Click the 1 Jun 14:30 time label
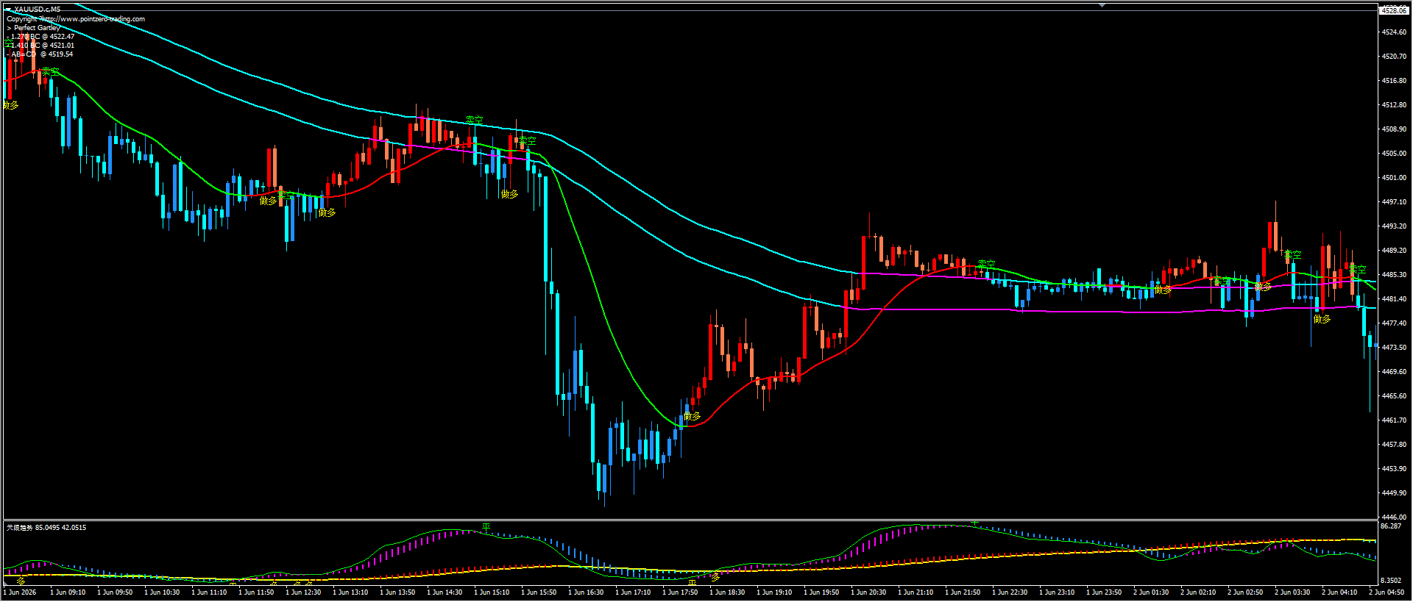The width and height of the screenshot is (1413, 602). (x=445, y=592)
